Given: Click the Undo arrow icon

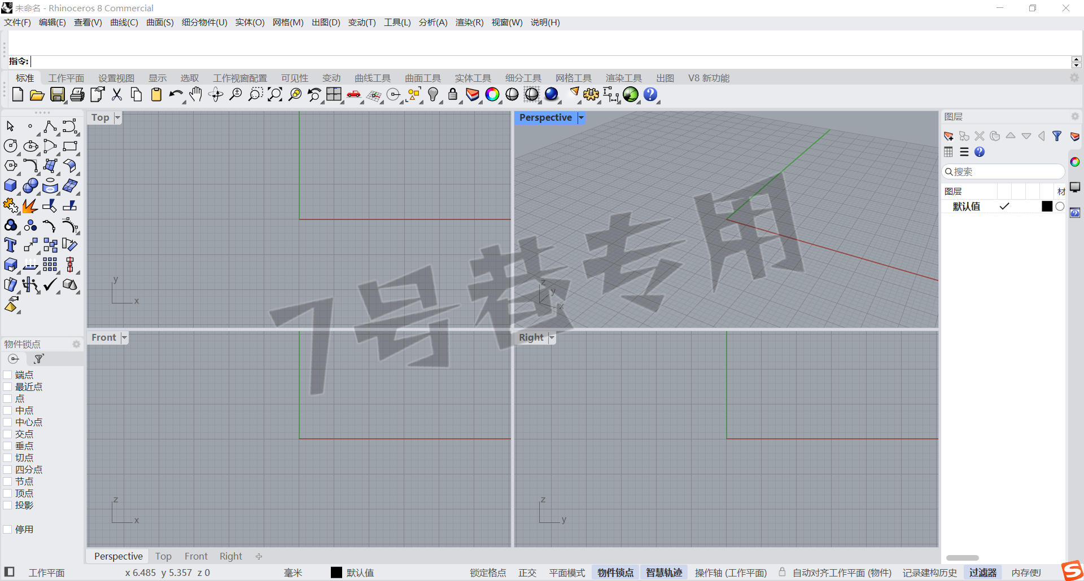Looking at the screenshot, I should pos(176,95).
